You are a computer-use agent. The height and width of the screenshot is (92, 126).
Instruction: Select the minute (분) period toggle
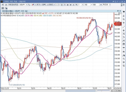(71, 5)
